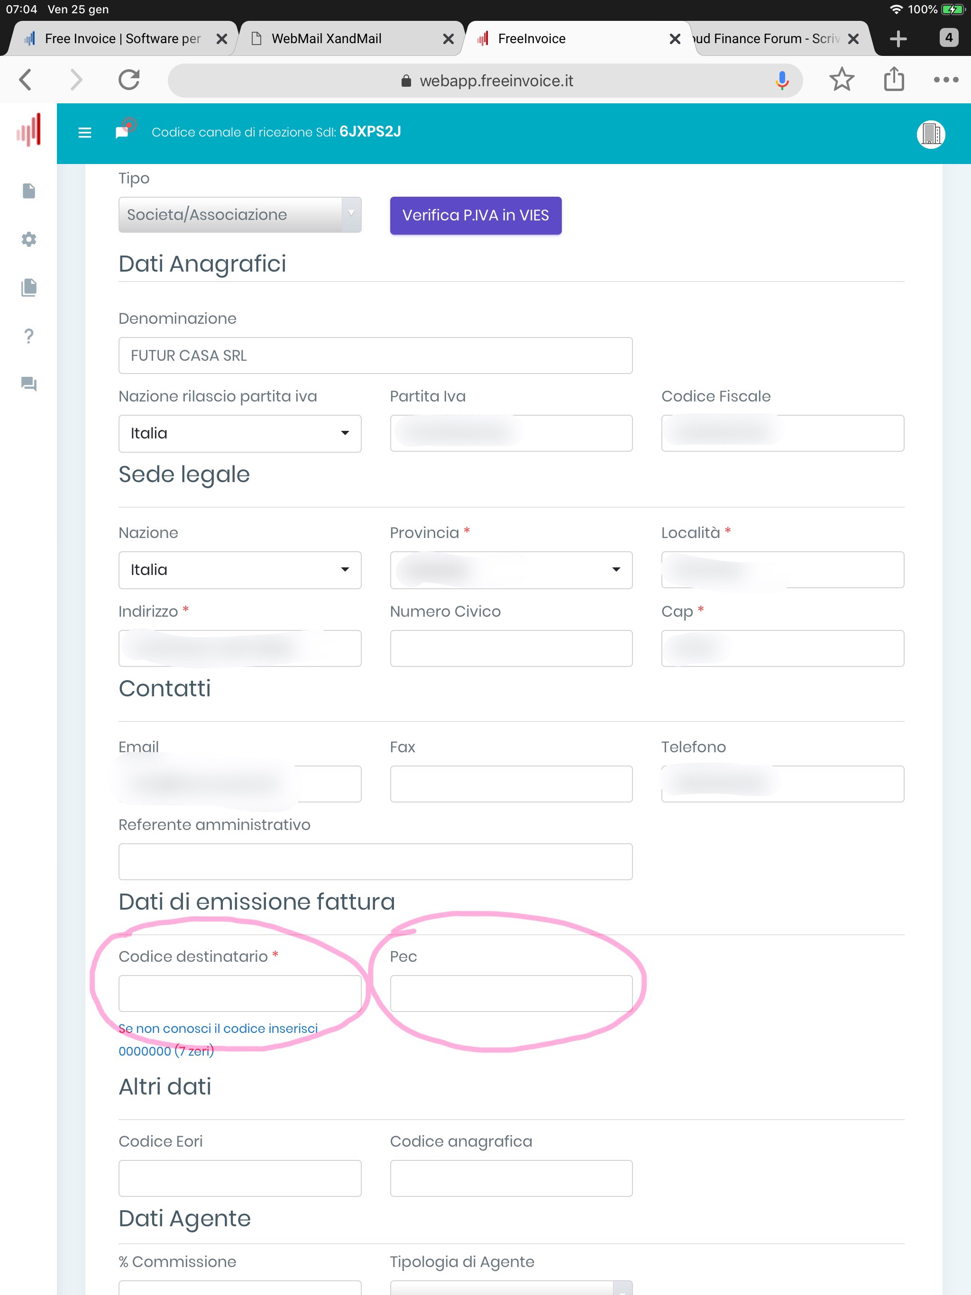Open the hamburger menu in the teal header

[85, 133]
